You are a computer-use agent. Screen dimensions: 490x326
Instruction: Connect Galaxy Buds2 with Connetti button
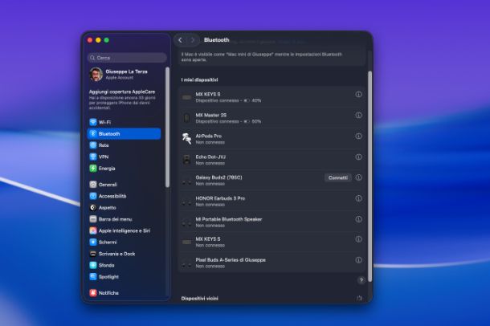(x=338, y=177)
